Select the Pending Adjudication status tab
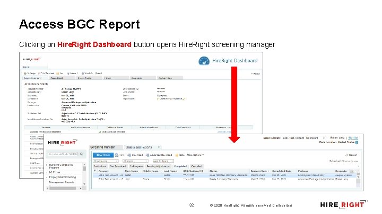Image resolution: width=382 pixels, height=214 pixels. pyautogui.click(x=158, y=166)
